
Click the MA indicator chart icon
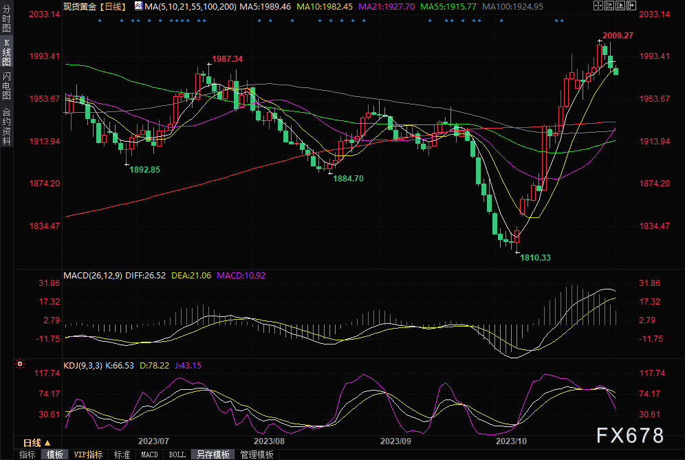click(x=138, y=6)
